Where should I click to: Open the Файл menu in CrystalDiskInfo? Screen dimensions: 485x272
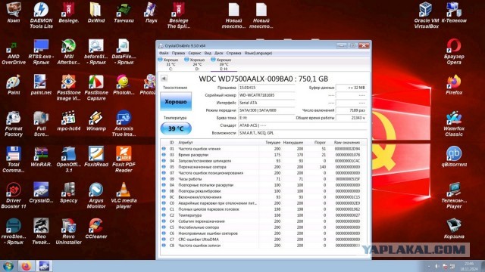(164, 53)
